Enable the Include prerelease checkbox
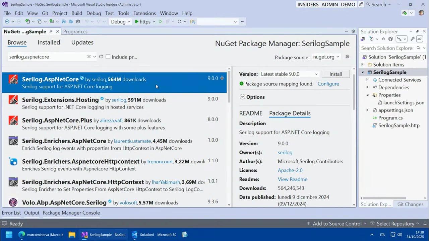This screenshot has width=429, height=241. [x=108, y=57]
